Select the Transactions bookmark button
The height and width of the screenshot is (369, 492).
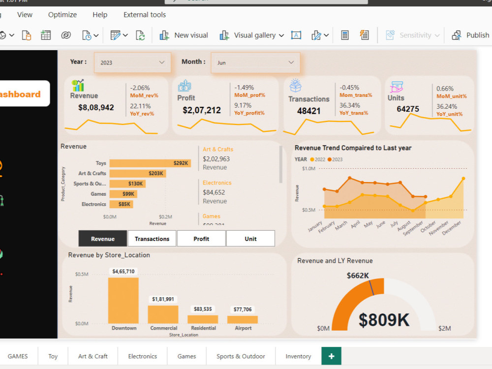point(152,239)
